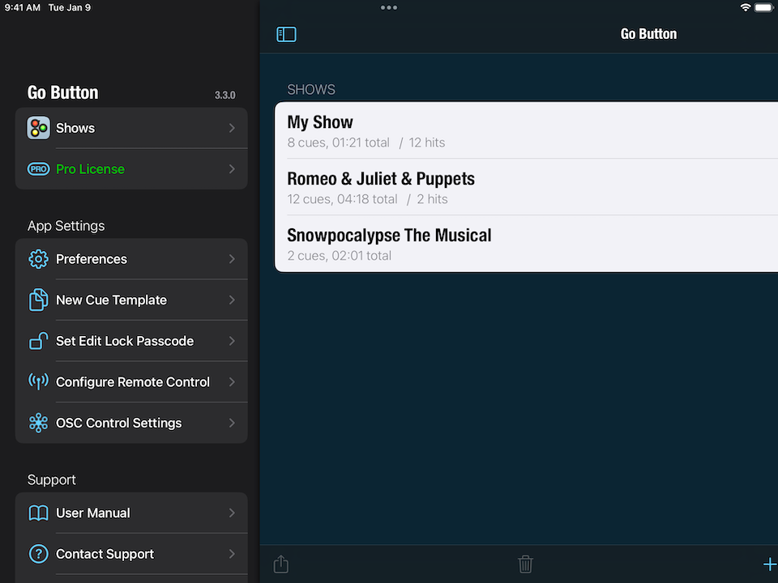The height and width of the screenshot is (583, 778).
Task: Tap the trash can delete icon
Action: [526, 564]
